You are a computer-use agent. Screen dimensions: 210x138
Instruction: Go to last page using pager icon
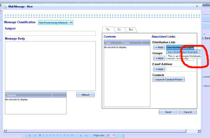tap(86, 135)
